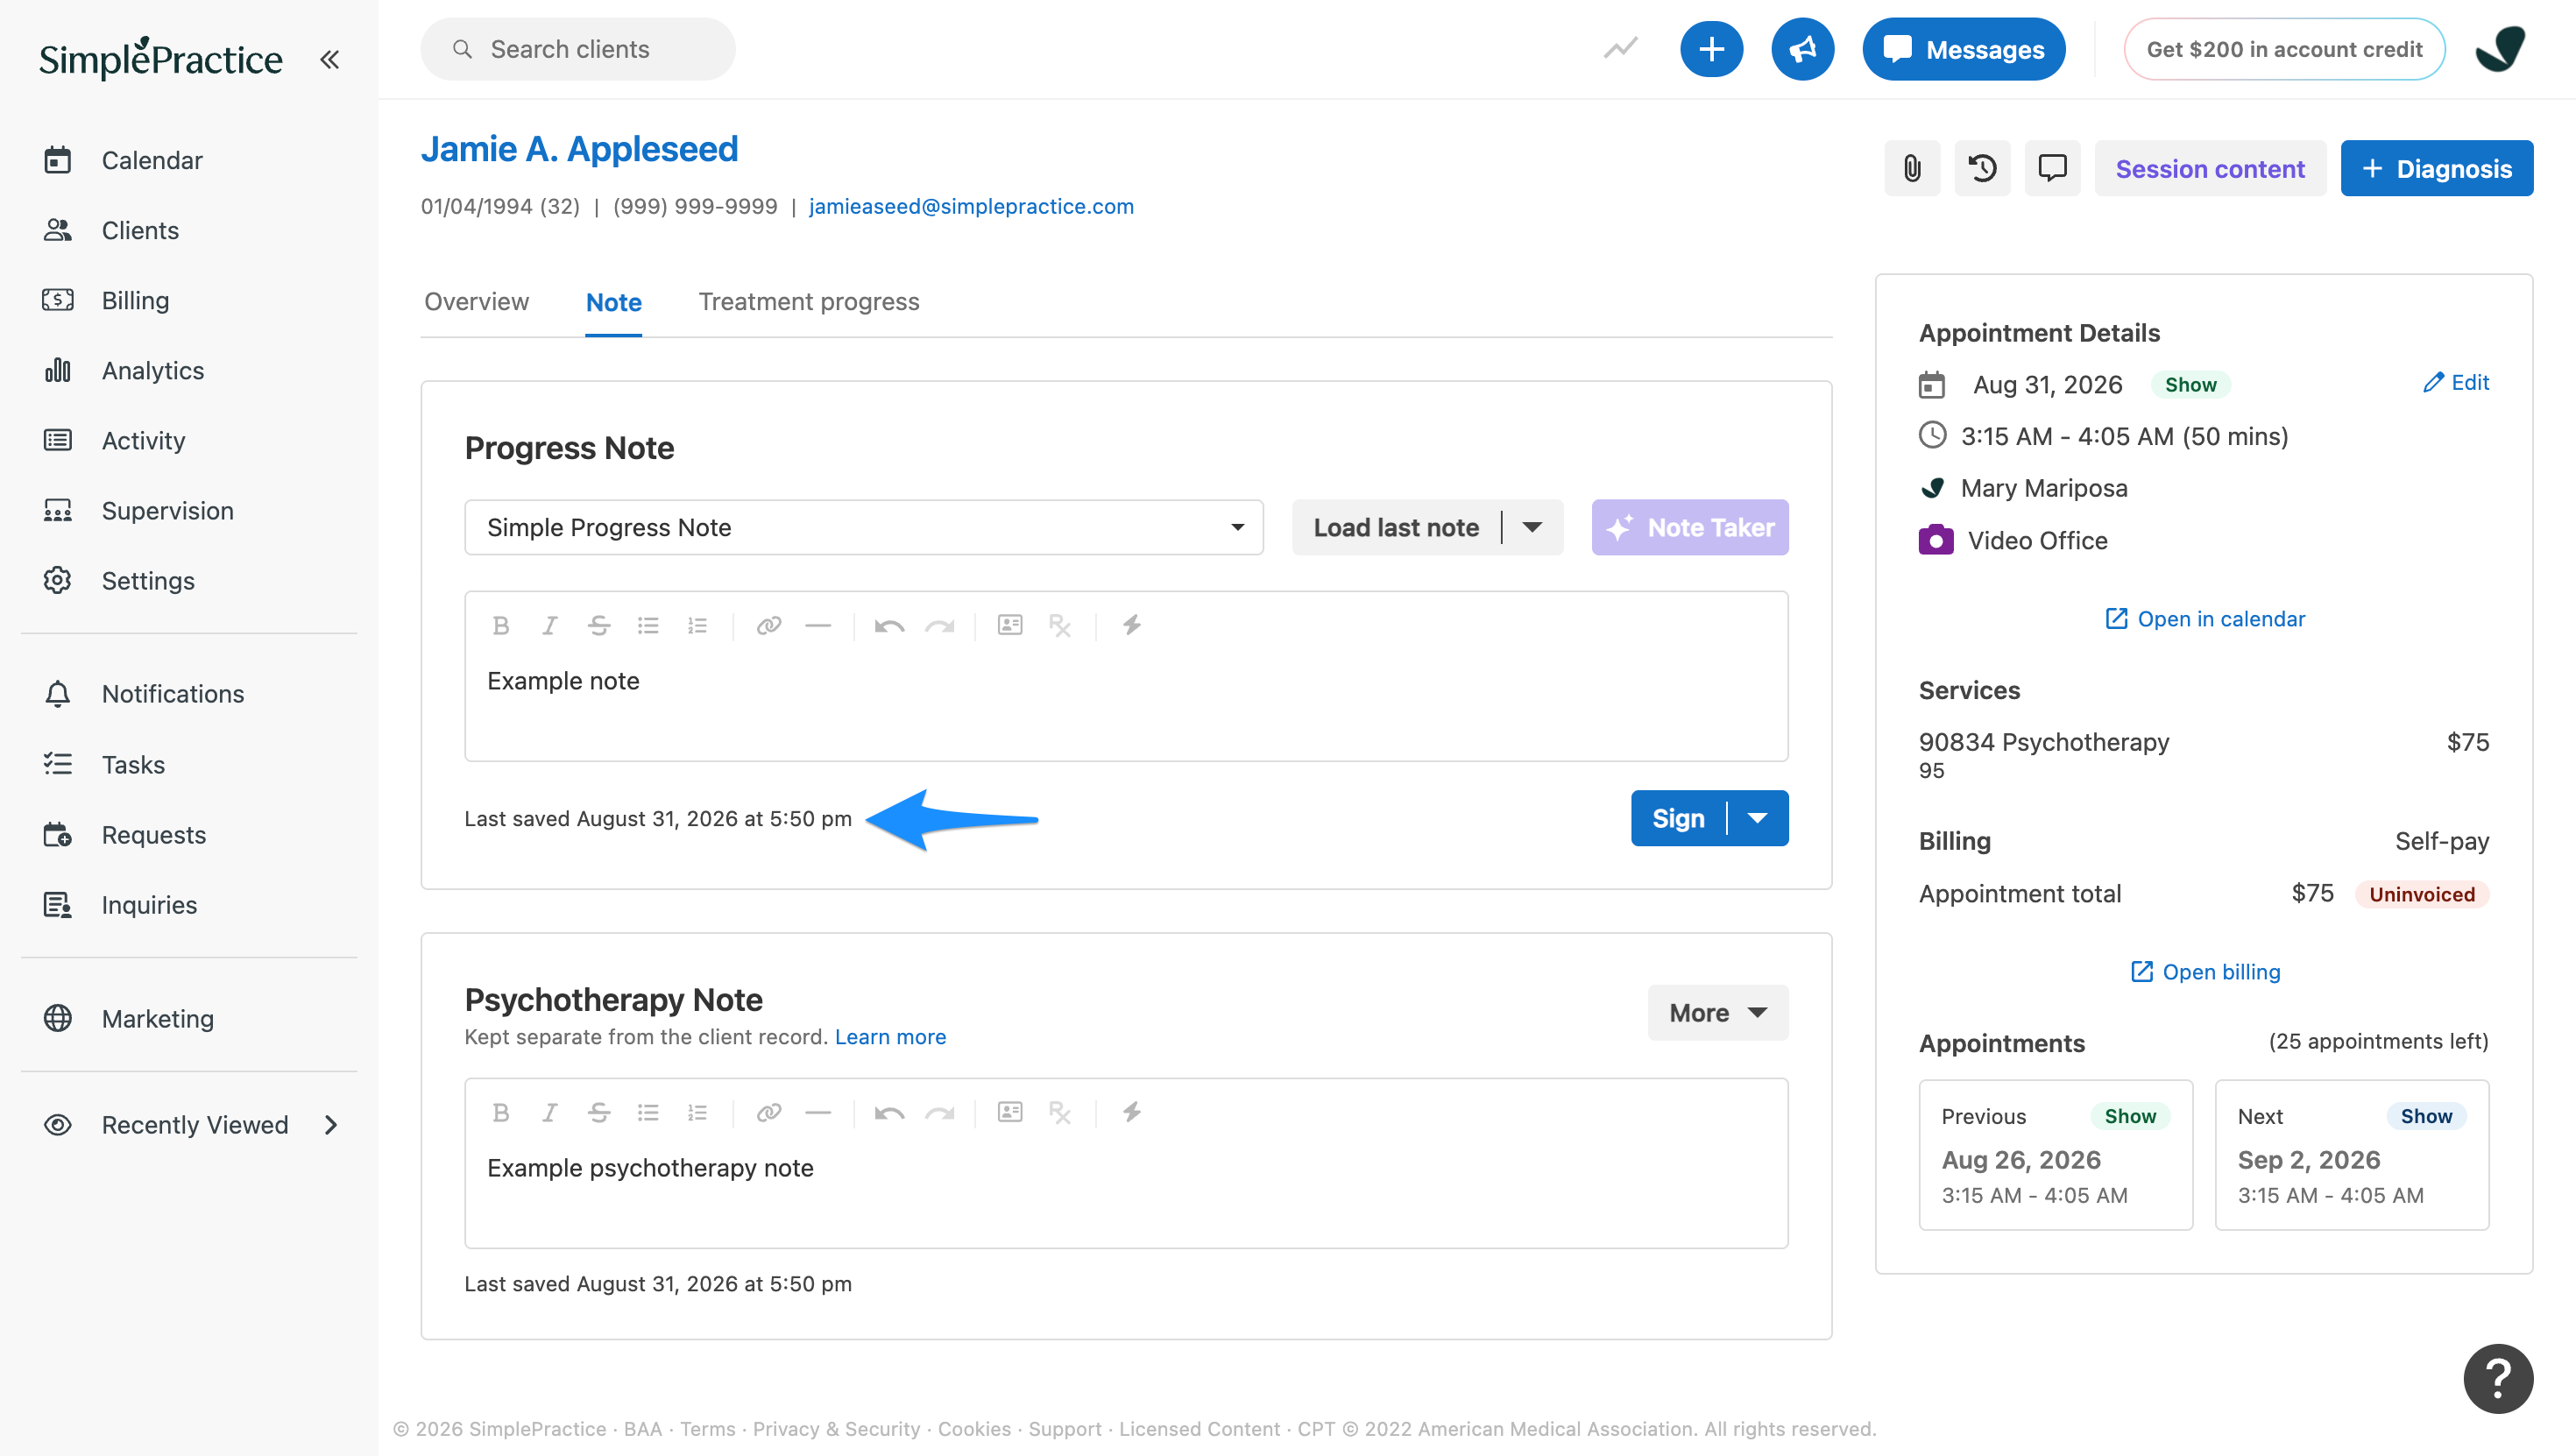Open Billing in the sidebar
The height and width of the screenshot is (1456, 2576).
[x=135, y=300]
